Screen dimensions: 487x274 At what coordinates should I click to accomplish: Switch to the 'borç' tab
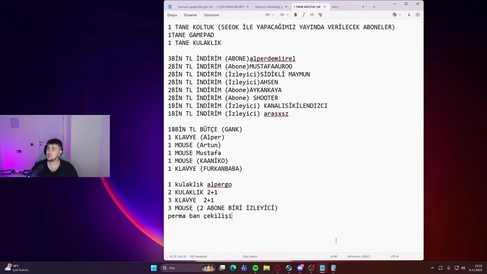[347, 7]
